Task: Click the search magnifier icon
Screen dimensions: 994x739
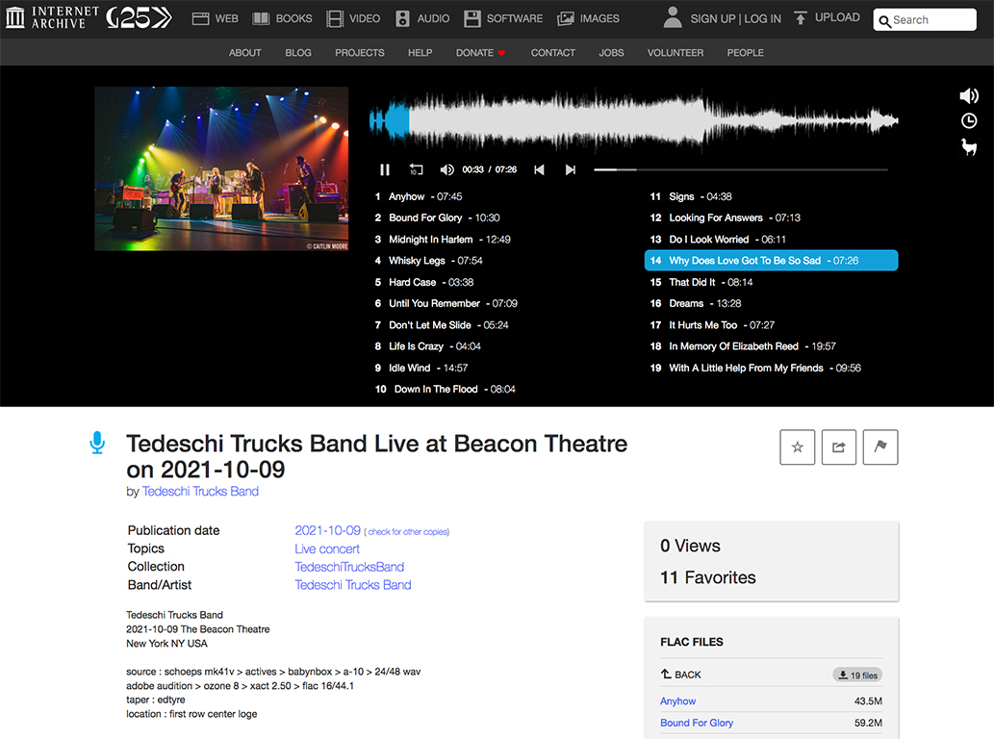Action: click(885, 21)
